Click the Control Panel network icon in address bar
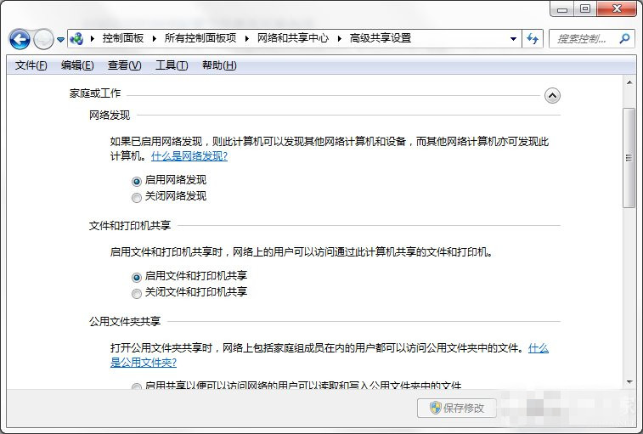643x434 pixels. (x=76, y=39)
